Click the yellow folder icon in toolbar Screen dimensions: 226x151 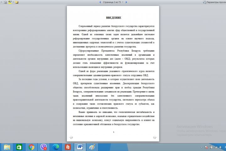pos(17,2)
